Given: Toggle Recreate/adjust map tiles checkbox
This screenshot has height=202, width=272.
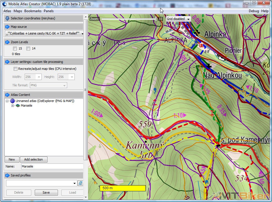Looking at the screenshot, I should tap(16, 69).
